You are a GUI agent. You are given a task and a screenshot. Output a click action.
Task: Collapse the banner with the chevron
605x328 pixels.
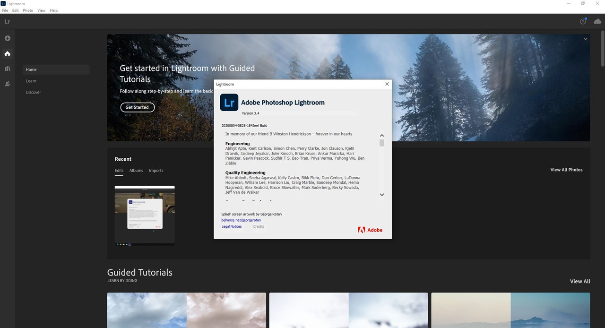coord(586,39)
